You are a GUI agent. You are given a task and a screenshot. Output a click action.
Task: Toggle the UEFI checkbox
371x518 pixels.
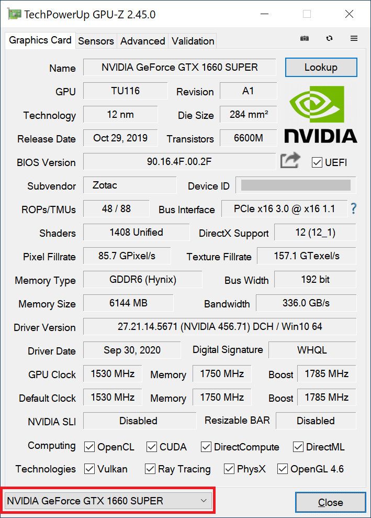click(317, 162)
